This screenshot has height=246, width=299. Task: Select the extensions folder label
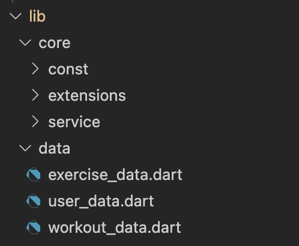[87, 95]
